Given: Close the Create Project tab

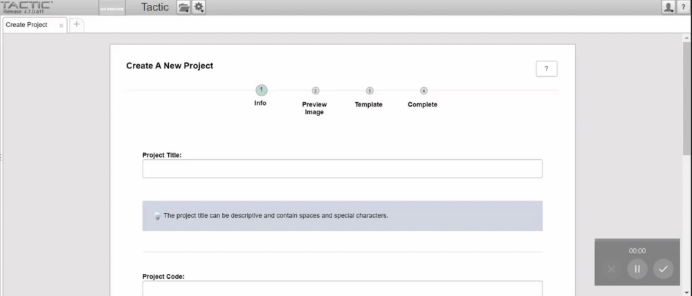Looking at the screenshot, I should coord(61,26).
